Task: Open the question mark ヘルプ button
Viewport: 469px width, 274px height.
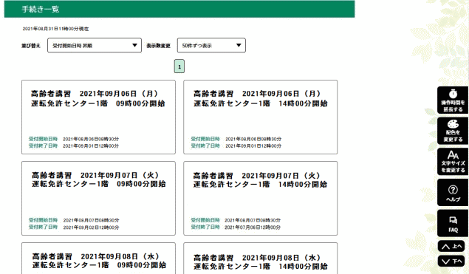Action: pos(453,193)
